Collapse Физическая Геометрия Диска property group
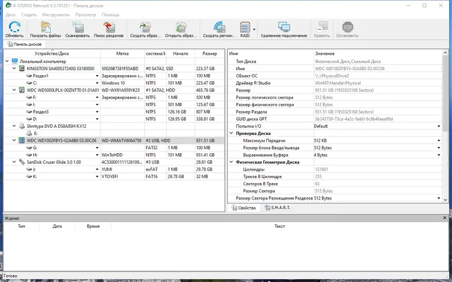This screenshot has width=452, height=282. (231, 162)
